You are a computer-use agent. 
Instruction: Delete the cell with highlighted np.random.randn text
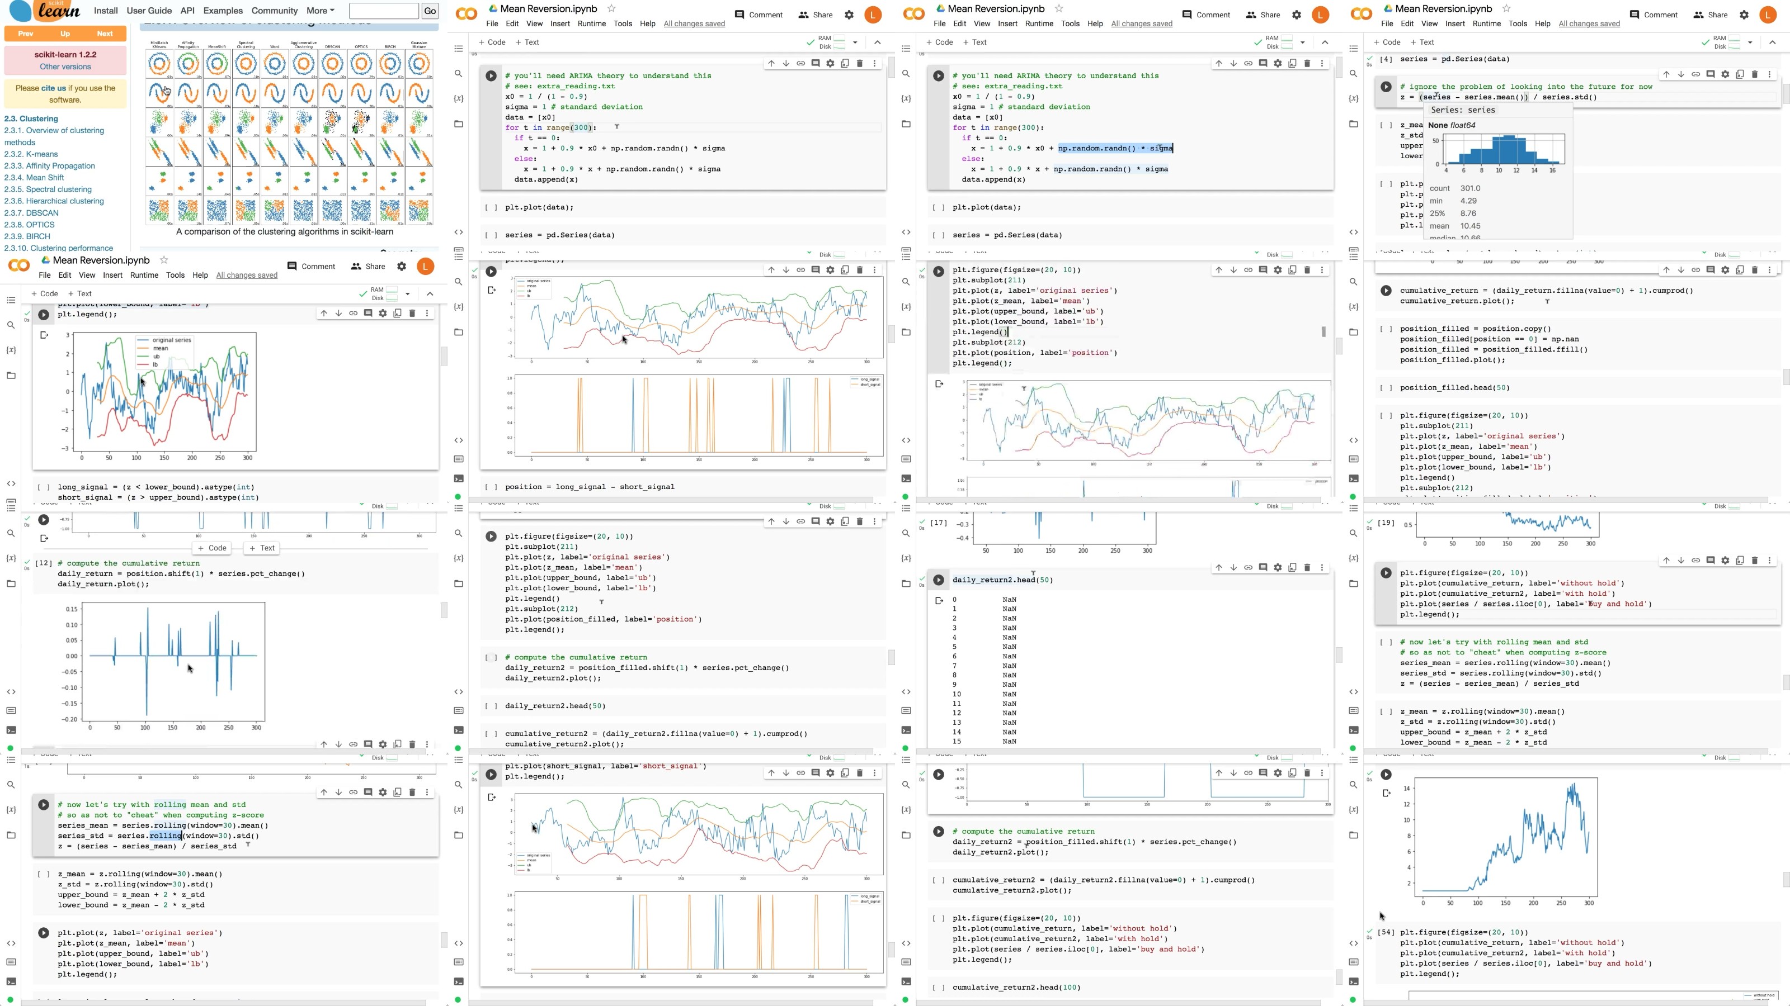click(1307, 63)
